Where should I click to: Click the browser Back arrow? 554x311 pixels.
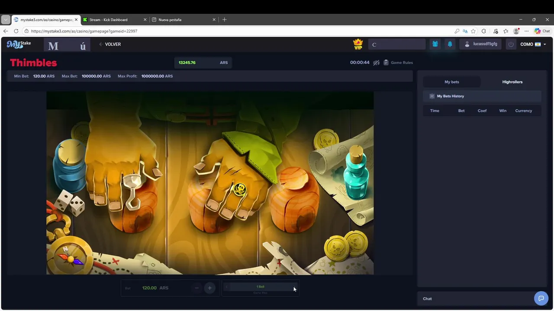click(6, 31)
